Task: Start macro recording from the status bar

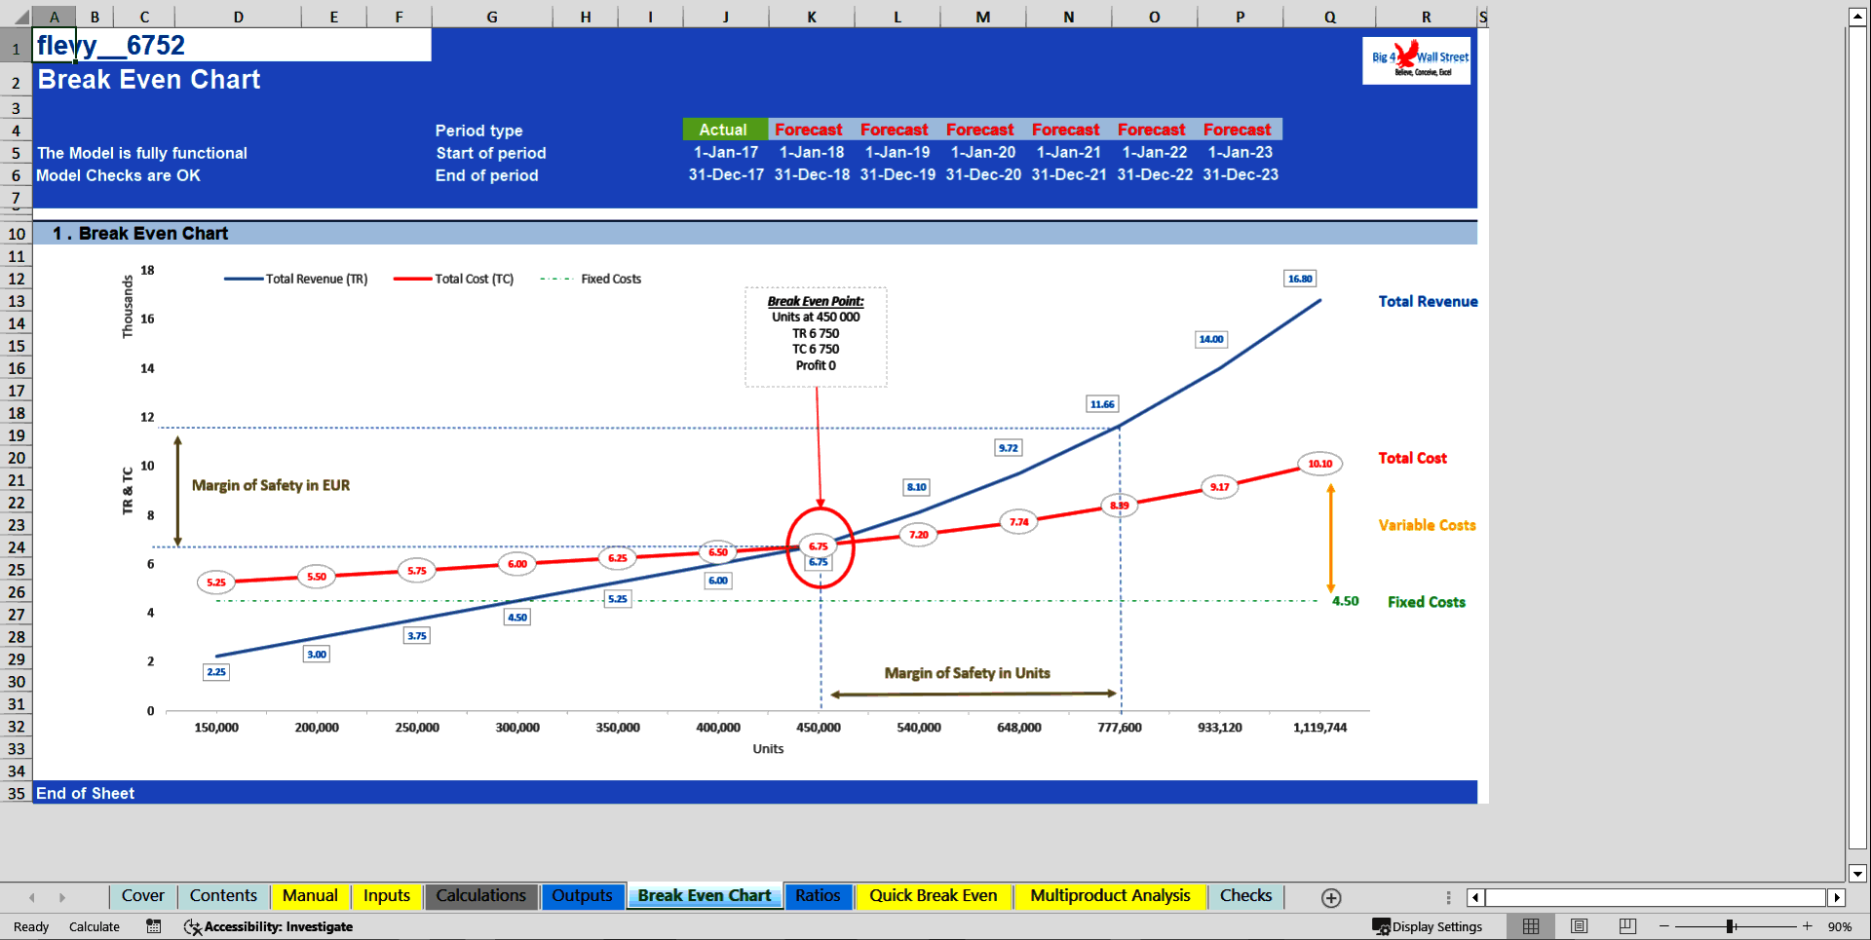Action: tap(153, 926)
